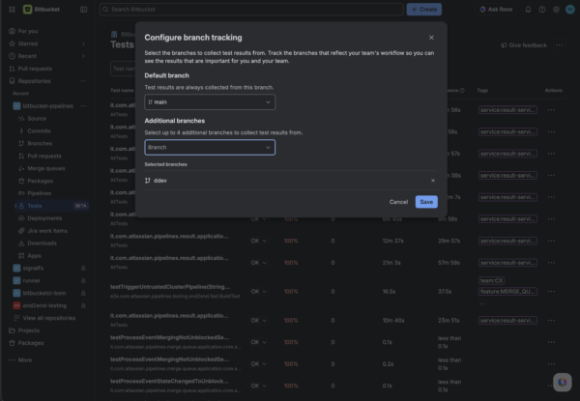
Task: Click the Deployments icon in sidebar
Action: point(21,218)
